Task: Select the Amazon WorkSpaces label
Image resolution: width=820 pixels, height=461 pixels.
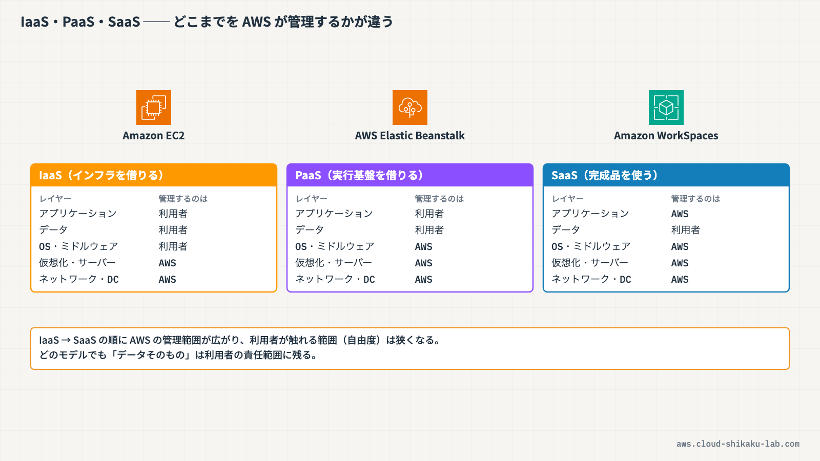Action: 666,136
